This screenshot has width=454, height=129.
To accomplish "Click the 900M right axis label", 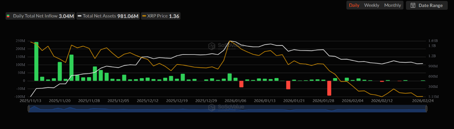I will pyautogui.click(x=434, y=66).
